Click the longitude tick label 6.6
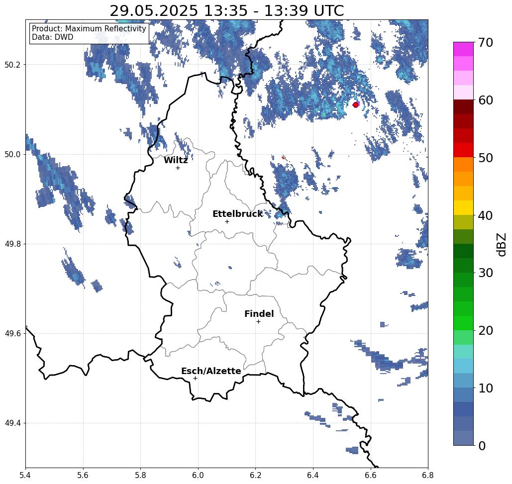This screenshot has width=512, height=484. coord(370,475)
